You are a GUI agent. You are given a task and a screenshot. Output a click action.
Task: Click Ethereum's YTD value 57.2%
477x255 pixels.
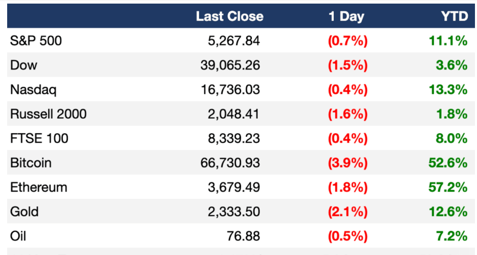tap(448, 187)
